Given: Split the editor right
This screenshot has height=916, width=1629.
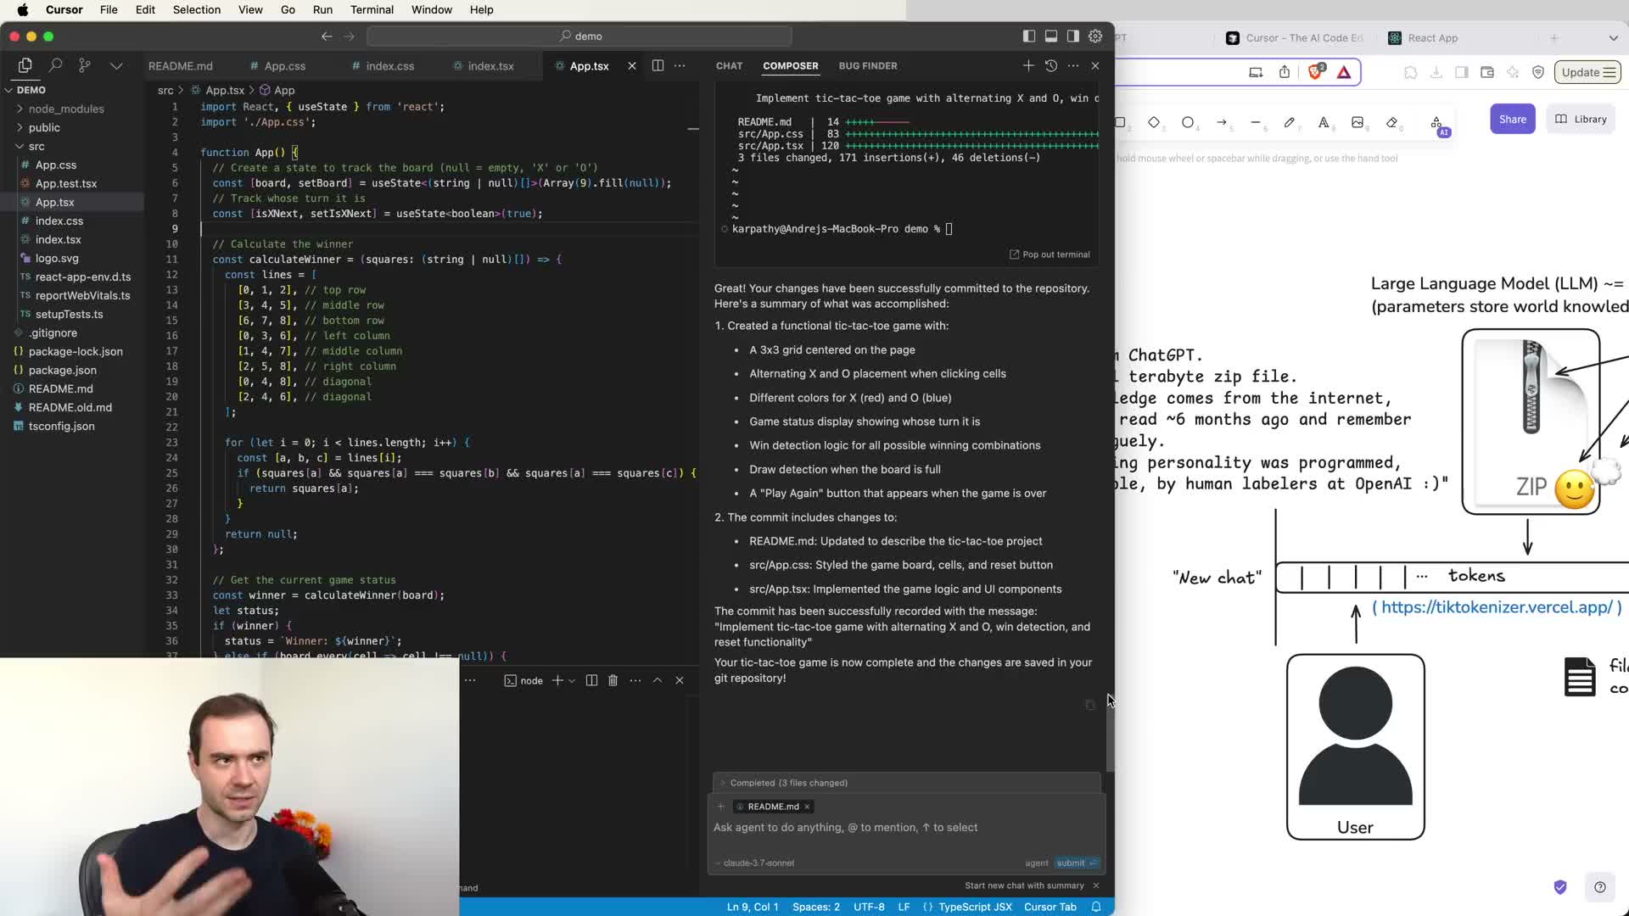Looking at the screenshot, I should tap(658, 65).
